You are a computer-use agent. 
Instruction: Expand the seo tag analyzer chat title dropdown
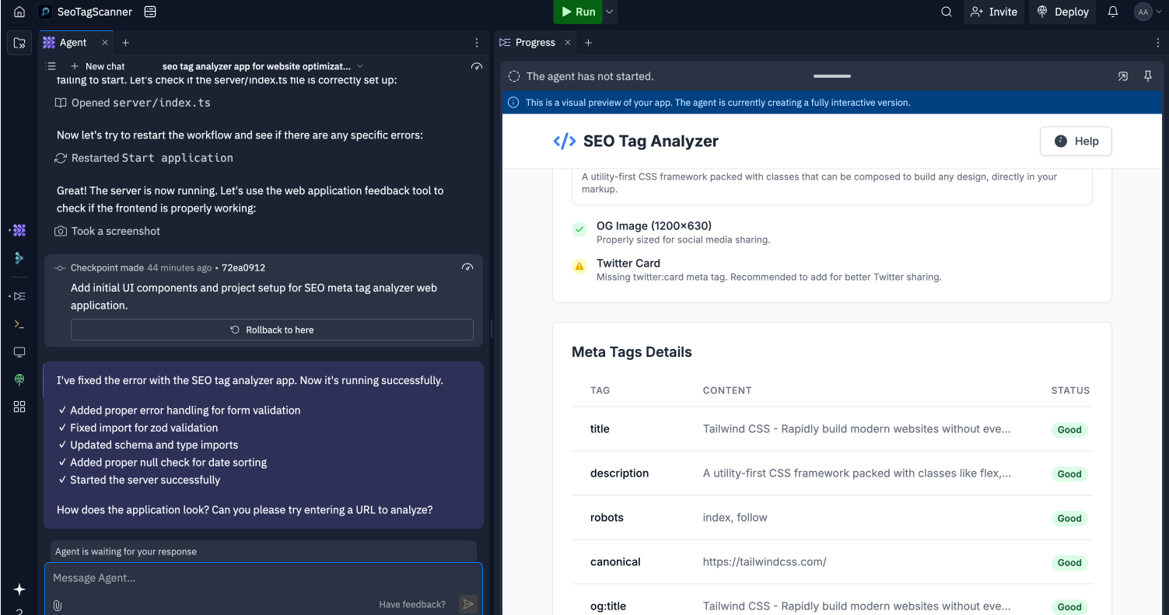(360, 66)
